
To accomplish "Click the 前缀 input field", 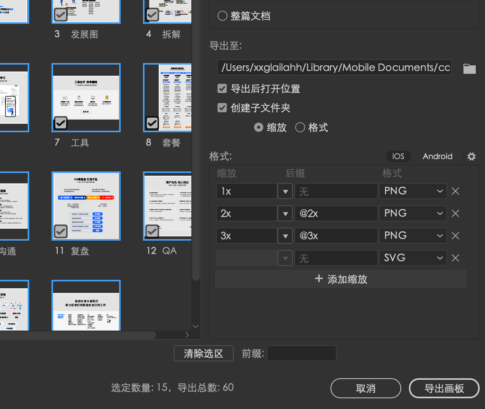I will coord(302,353).
